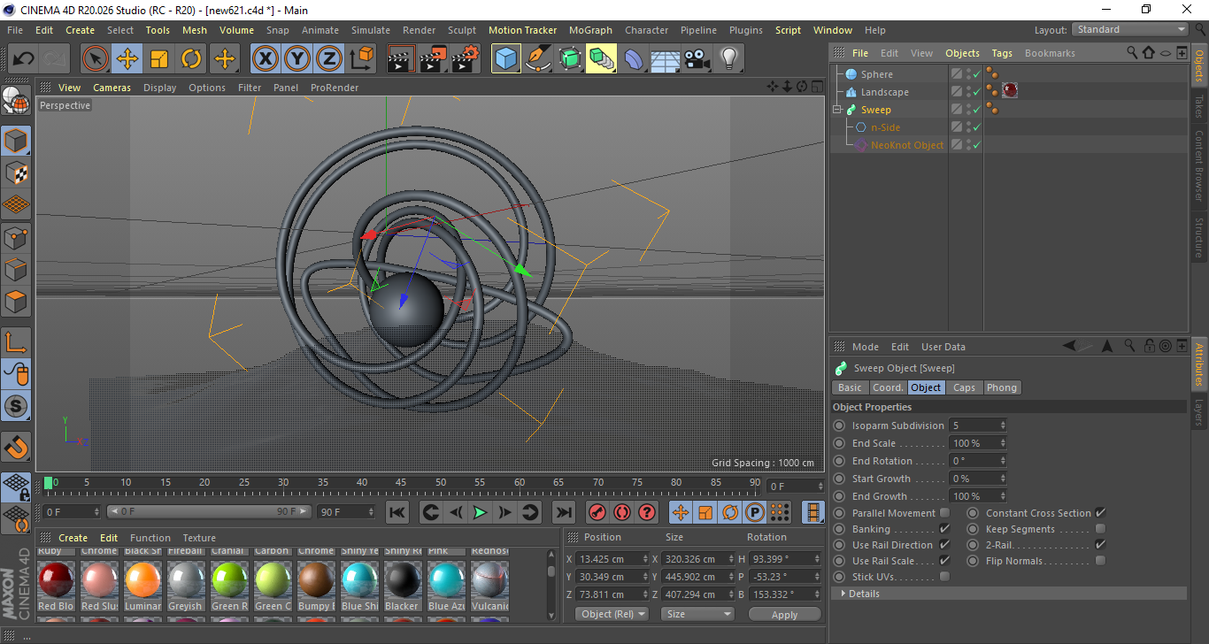Open Object (Rel) coordinate dropdown

[x=612, y=614]
